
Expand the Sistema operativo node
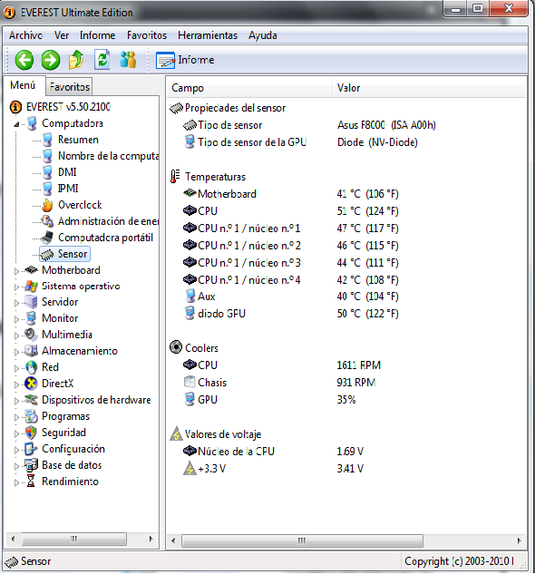tap(16, 287)
